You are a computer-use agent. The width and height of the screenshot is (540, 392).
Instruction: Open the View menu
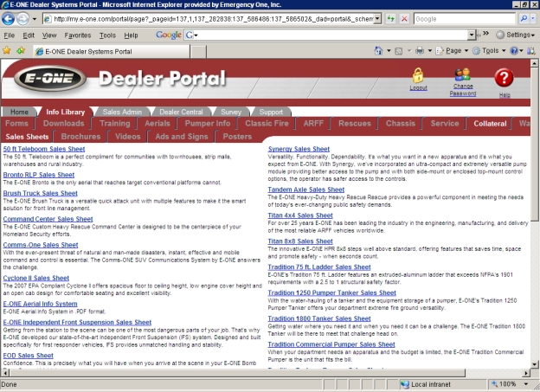[49, 35]
